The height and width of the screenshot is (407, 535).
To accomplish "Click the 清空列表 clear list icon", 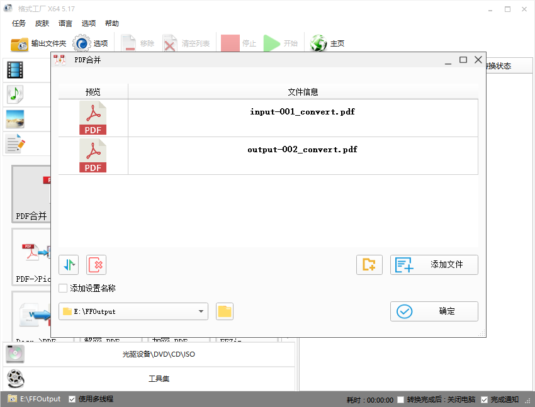I will coord(170,43).
